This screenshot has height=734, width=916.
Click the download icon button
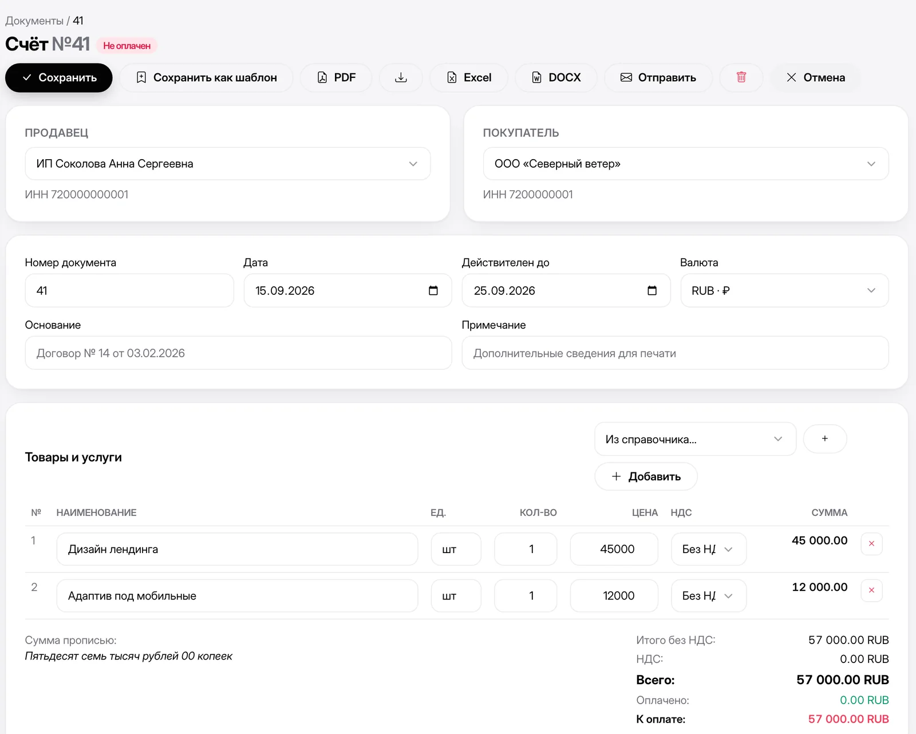click(401, 77)
